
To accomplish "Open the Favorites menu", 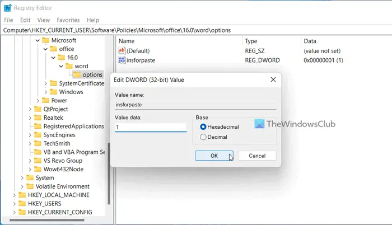I will [68, 20].
